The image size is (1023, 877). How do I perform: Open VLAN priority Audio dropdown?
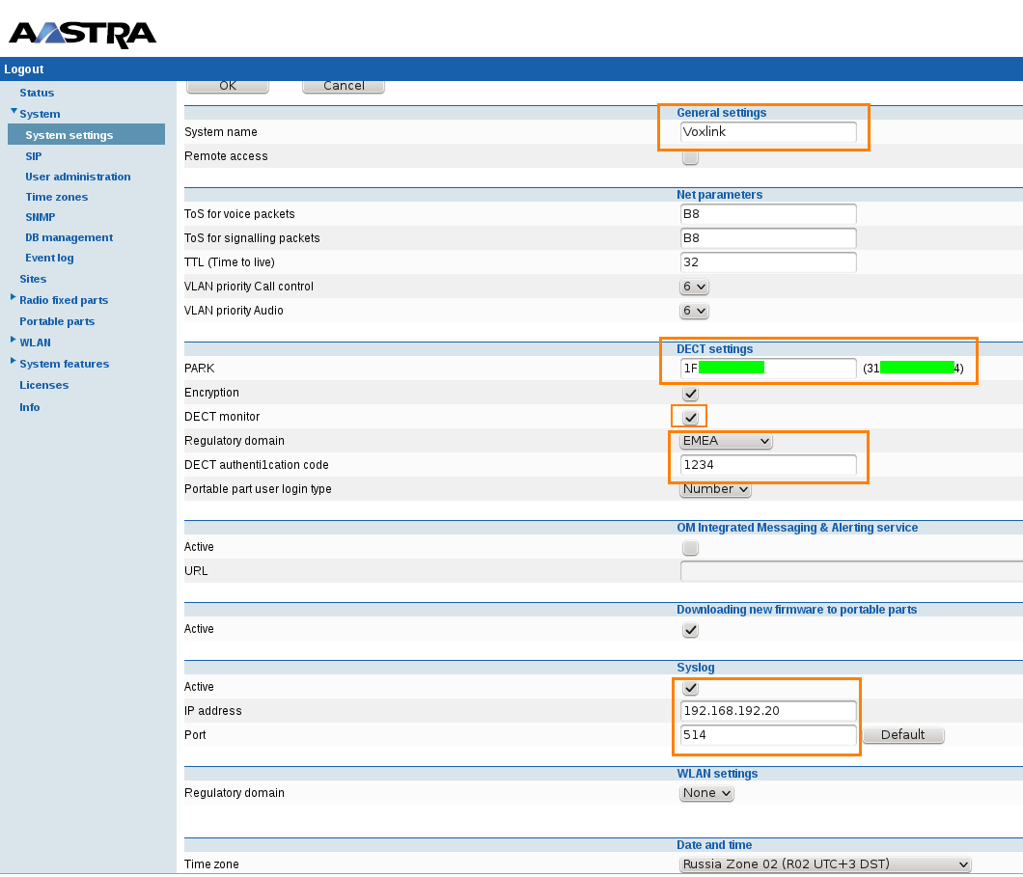point(694,311)
